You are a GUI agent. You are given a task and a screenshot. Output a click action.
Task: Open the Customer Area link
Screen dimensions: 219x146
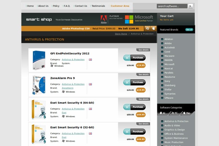[120, 6]
